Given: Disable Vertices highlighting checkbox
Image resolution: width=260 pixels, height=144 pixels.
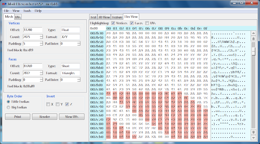Looking at the screenshot, I should (x=113, y=23).
